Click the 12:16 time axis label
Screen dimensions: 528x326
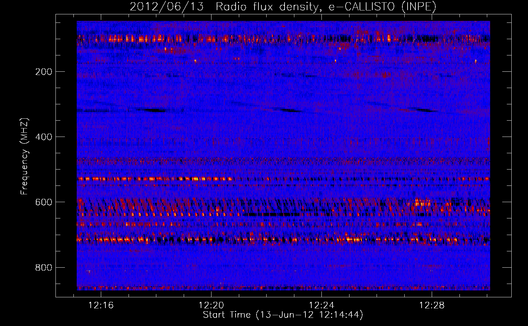(x=101, y=305)
